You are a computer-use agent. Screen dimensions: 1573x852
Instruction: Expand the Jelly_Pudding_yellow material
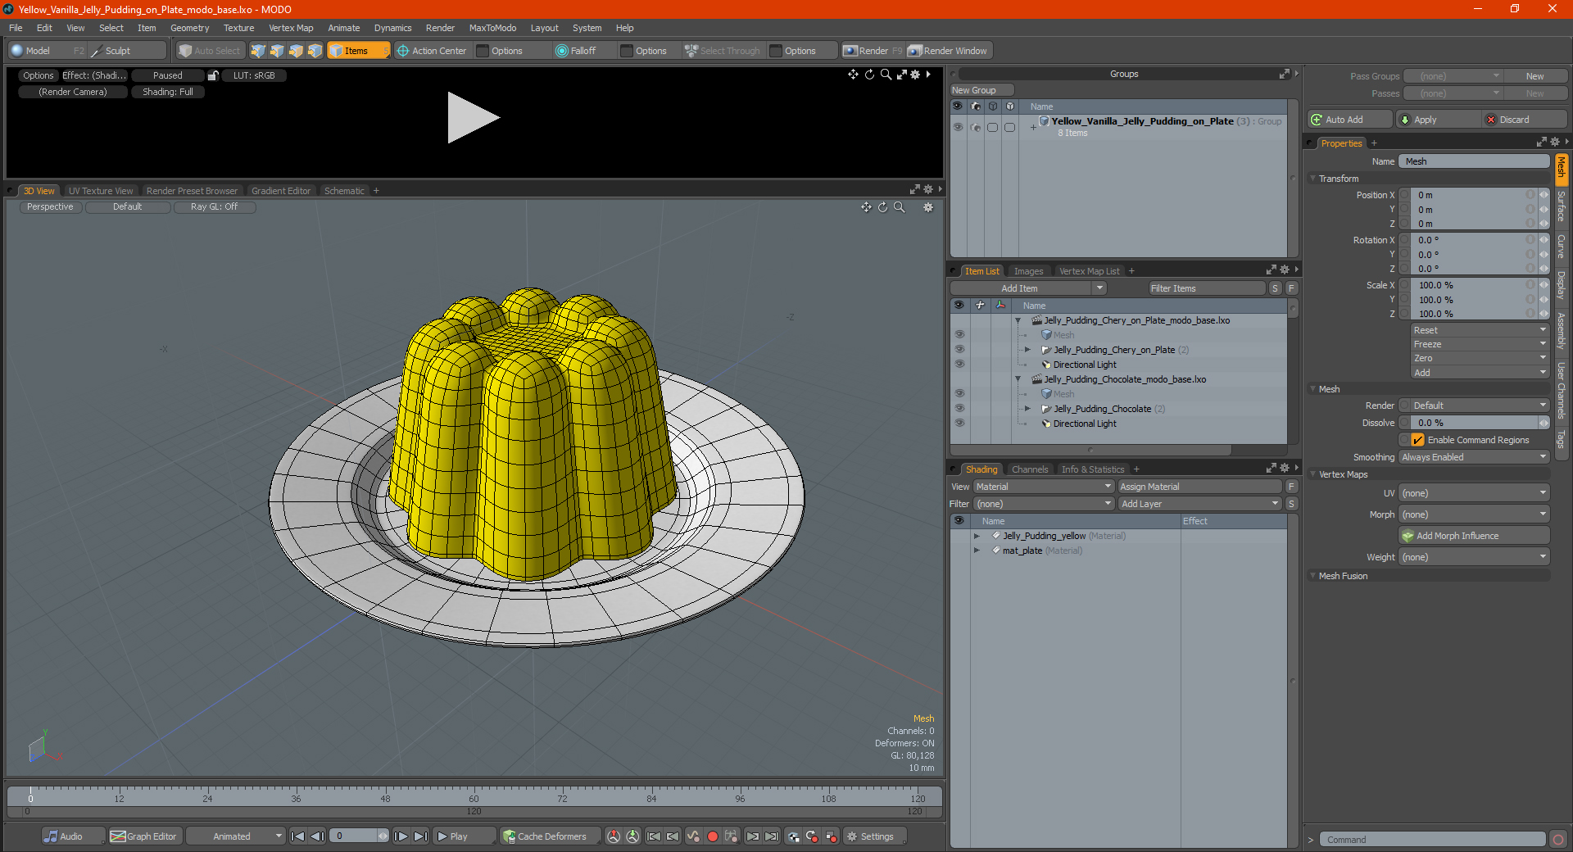click(x=977, y=536)
